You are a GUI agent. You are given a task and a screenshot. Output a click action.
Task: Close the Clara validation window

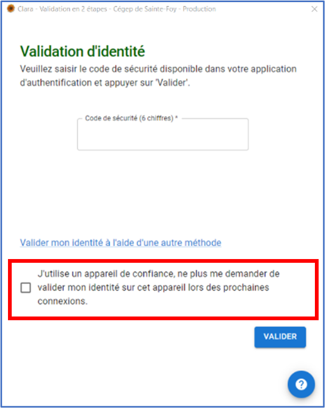coord(313,9)
